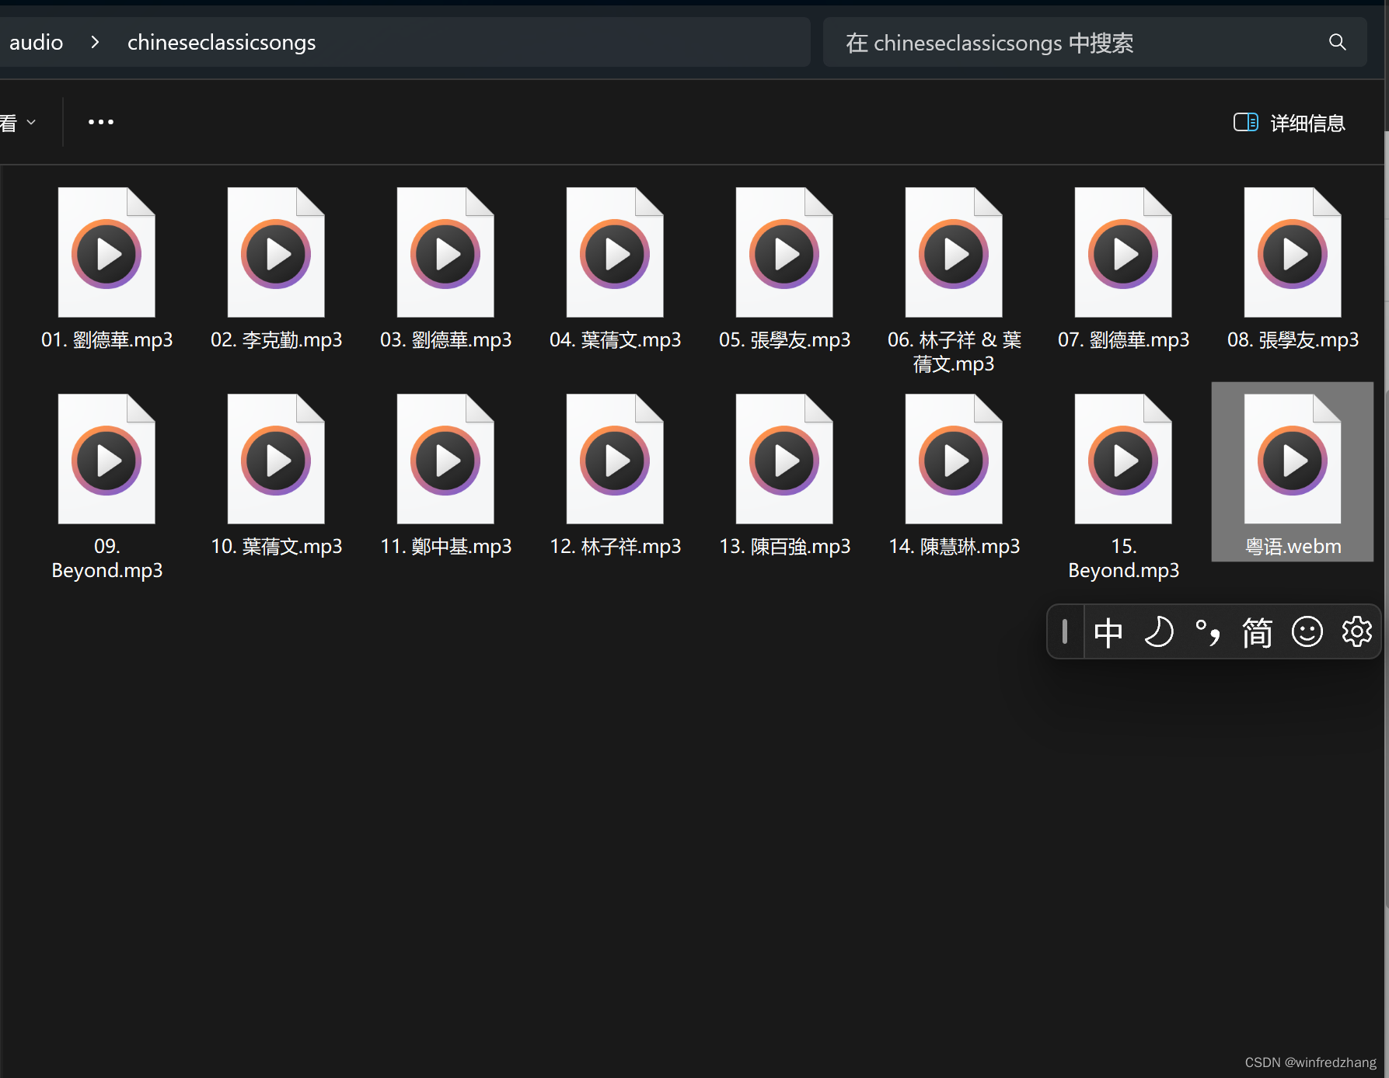
Task: Select the file 06. 林子祥 & 葉蒨文.mp3
Action: (x=954, y=280)
